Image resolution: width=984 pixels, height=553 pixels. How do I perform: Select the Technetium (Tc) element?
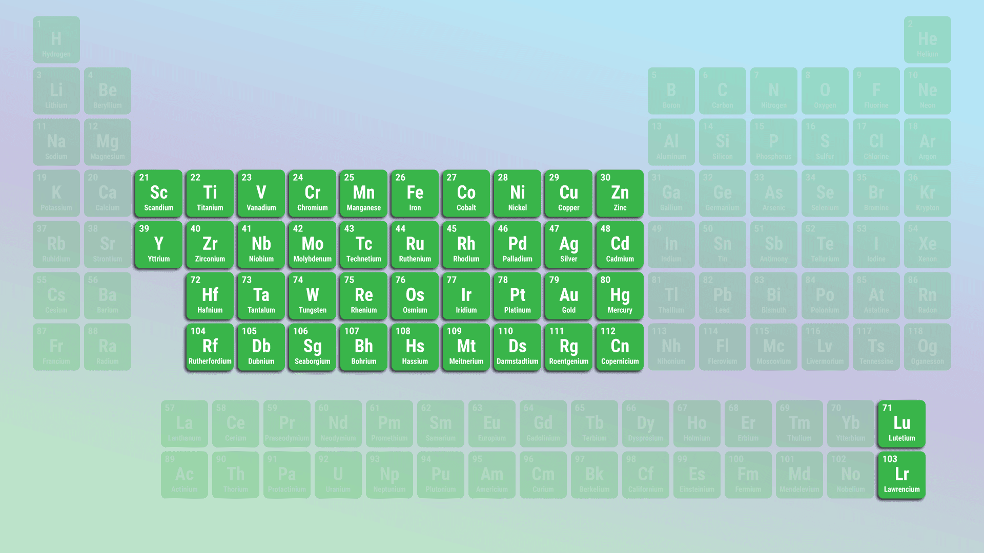(363, 244)
